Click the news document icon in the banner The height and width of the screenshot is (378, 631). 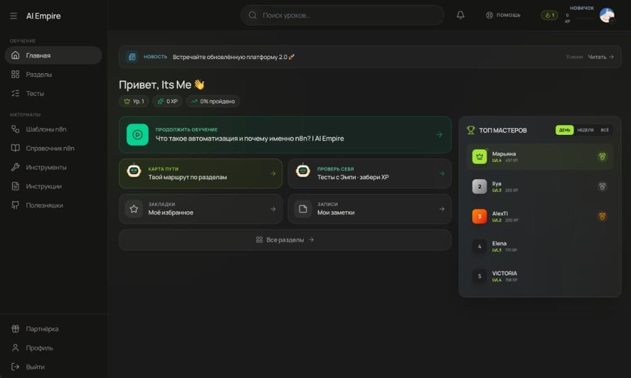click(x=132, y=57)
